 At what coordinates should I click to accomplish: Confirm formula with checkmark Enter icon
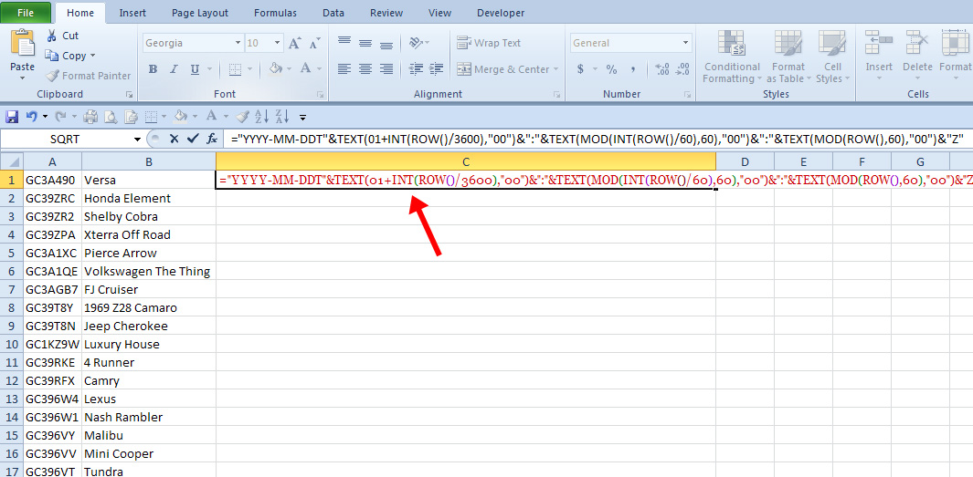193,139
